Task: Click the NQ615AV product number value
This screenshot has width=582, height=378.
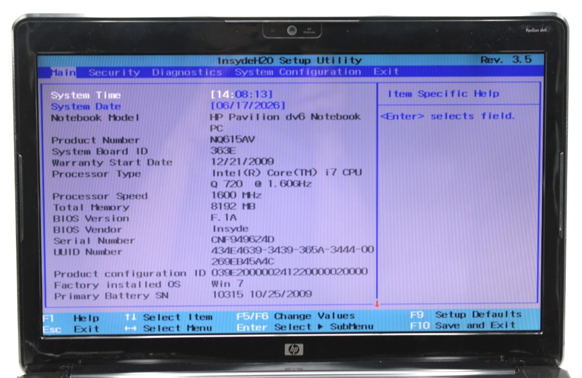Action: [x=232, y=139]
